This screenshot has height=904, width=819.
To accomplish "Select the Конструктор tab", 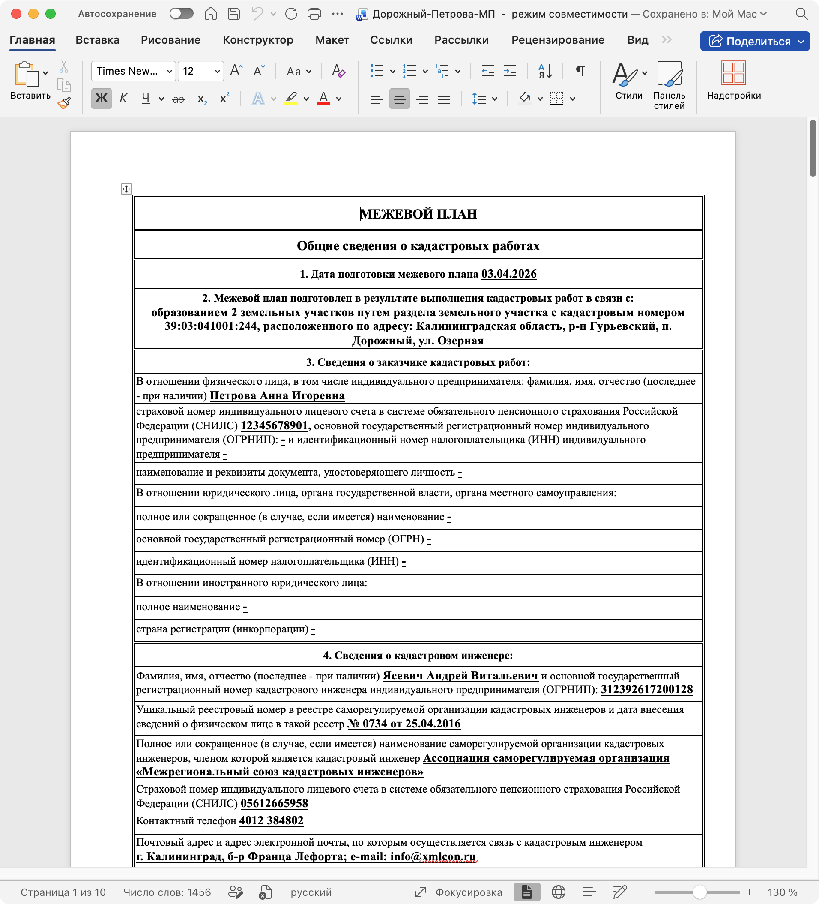I will (258, 40).
